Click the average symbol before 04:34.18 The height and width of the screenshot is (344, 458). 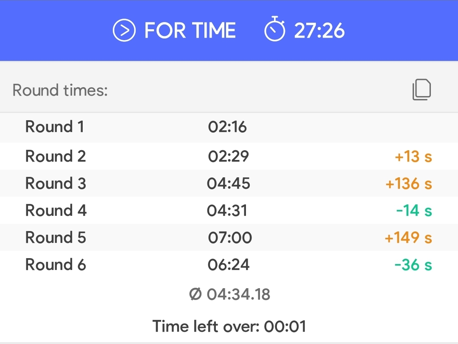pos(195,294)
